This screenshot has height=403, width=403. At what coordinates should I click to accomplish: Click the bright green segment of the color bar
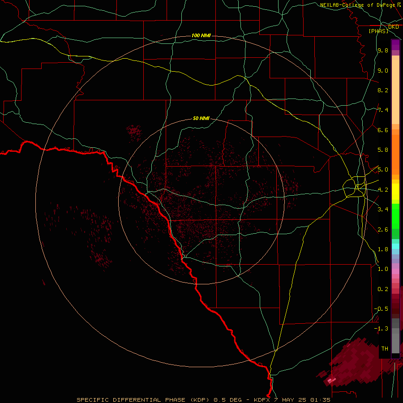tap(395, 216)
